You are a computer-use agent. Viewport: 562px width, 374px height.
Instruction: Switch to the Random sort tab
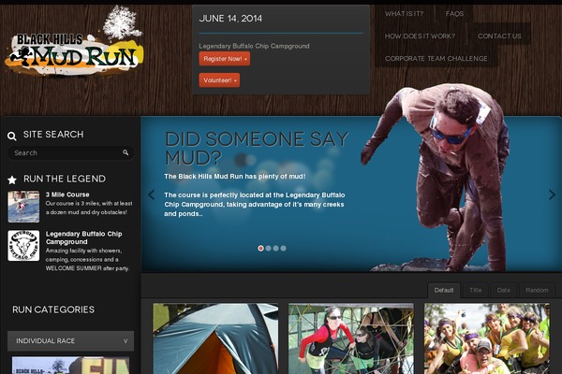pos(537,290)
